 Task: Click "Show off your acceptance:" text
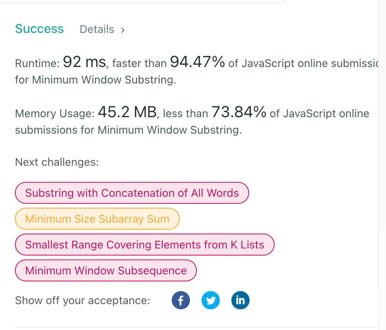(x=82, y=301)
